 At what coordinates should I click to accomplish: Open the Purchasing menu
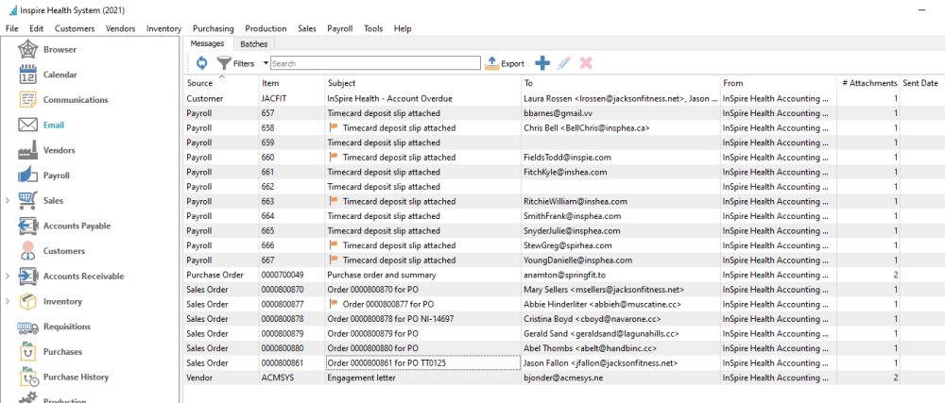[x=214, y=29]
